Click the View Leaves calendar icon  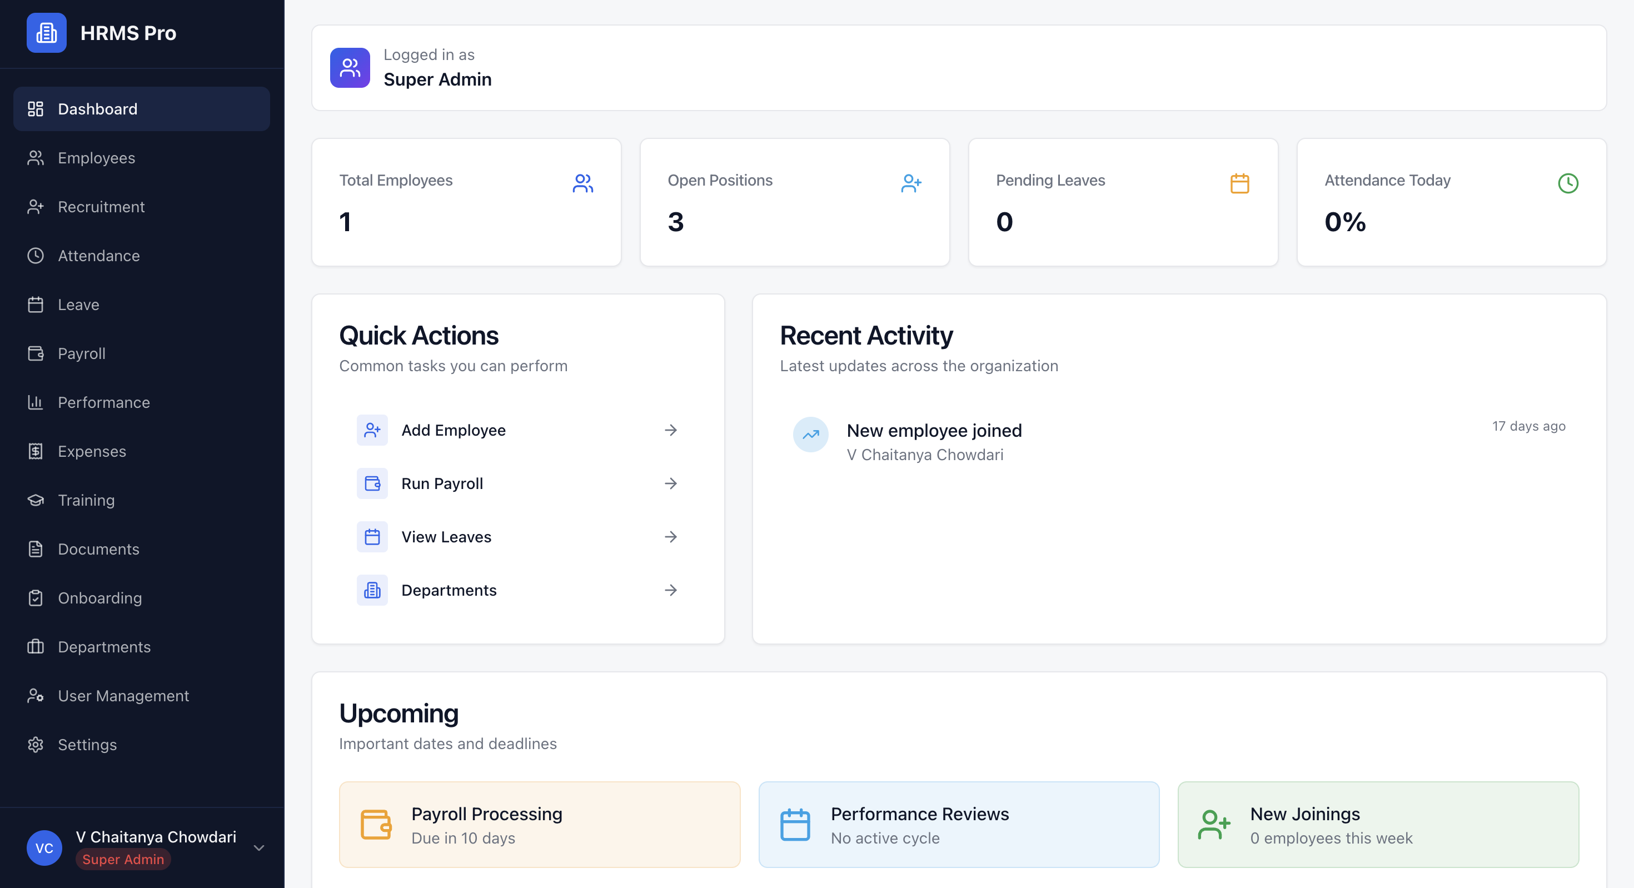(x=372, y=537)
